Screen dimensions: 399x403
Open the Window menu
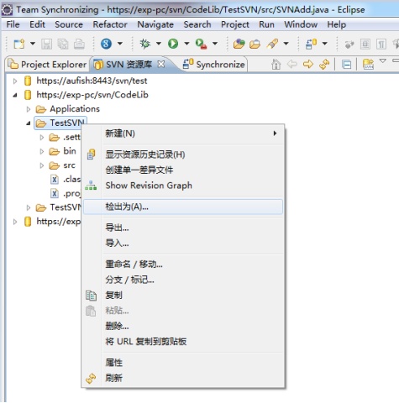(x=301, y=24)
